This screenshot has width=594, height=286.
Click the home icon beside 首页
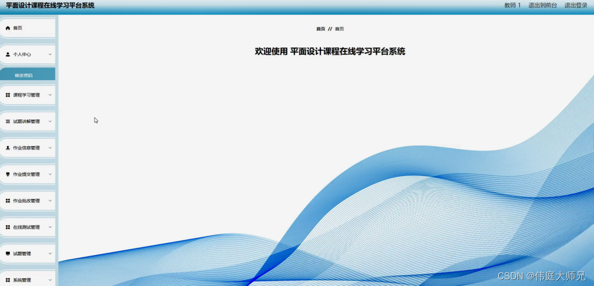click(8, 28)
